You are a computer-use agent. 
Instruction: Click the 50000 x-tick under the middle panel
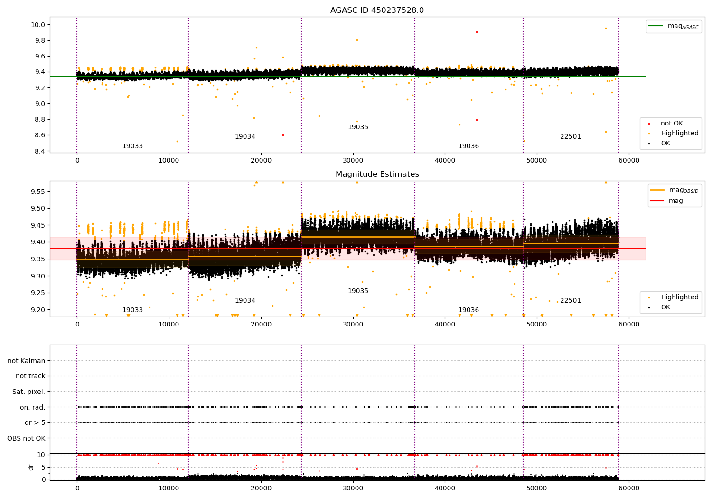click(537, 325)
